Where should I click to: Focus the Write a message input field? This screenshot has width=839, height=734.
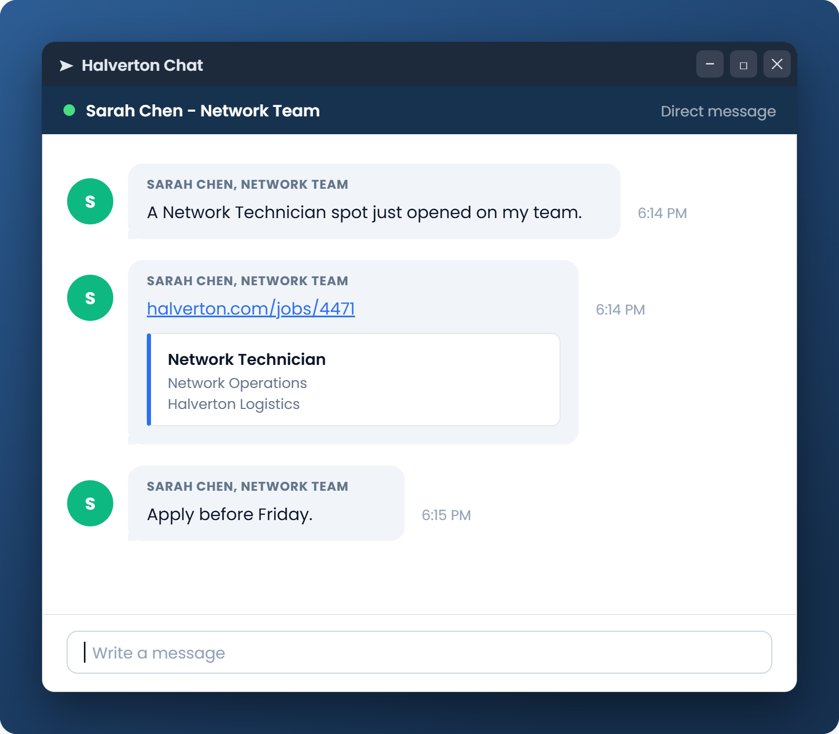(x=419, y=652)
